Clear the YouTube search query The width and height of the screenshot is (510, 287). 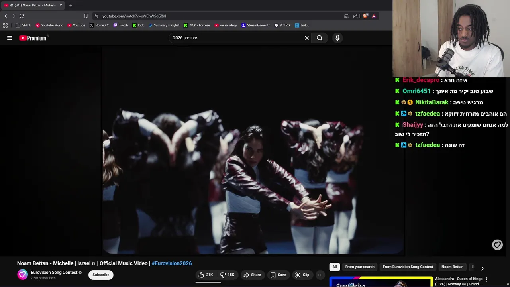pyautogui.click(x=307, y=38)
